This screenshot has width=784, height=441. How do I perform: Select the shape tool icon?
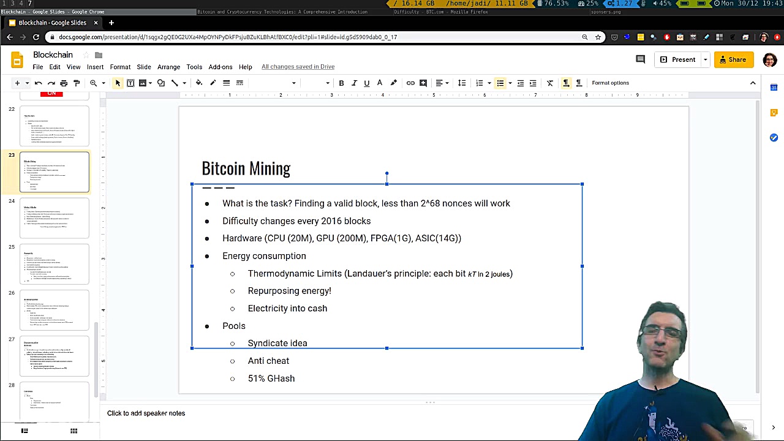click(x=161, y=83)
